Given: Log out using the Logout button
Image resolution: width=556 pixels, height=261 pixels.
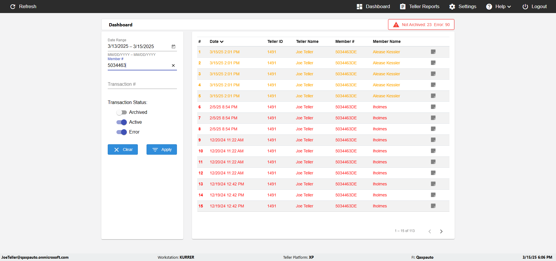Looking at the screenshot, I should [535, 6].
